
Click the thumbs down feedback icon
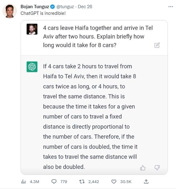click(157, 168)
